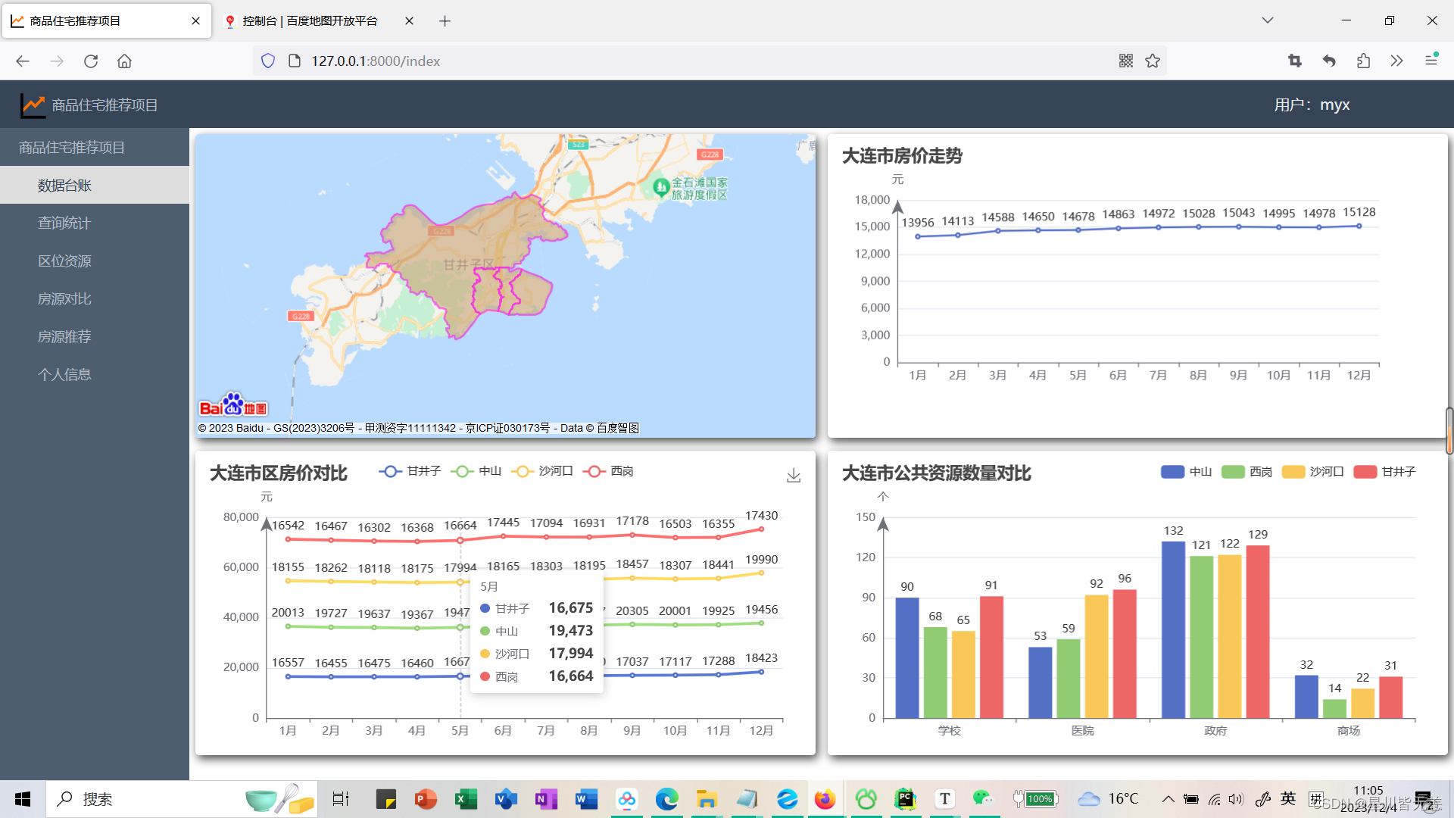Show more tools with the double chevron
This screenshot has width=1454, height=818.
coord(1397,61)
